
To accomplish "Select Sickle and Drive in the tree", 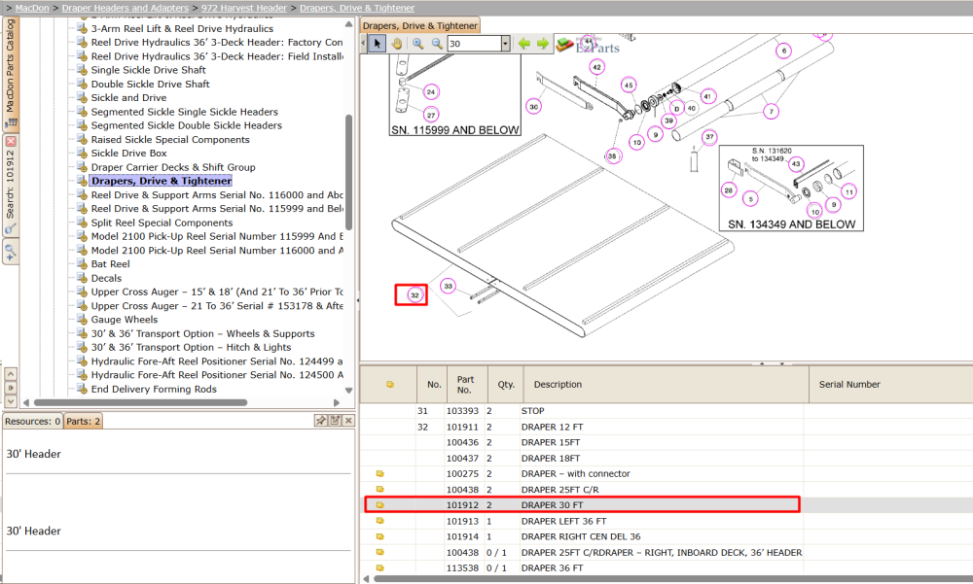I will 128,97.
